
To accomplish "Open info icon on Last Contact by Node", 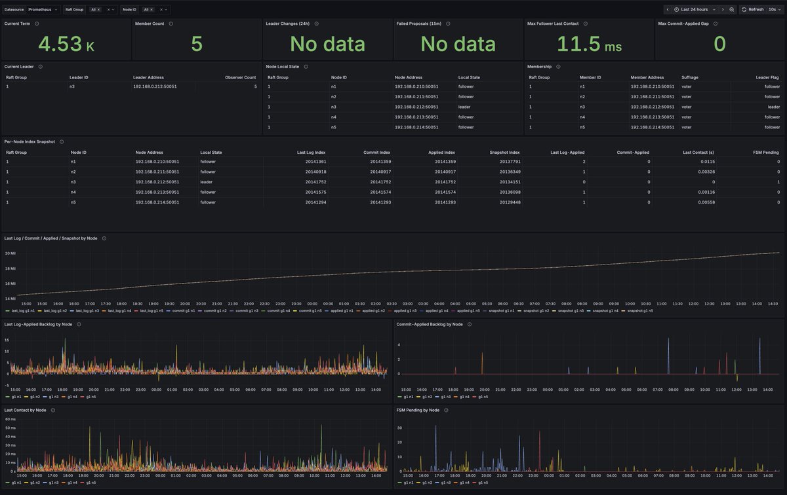I will pos(53,410).
